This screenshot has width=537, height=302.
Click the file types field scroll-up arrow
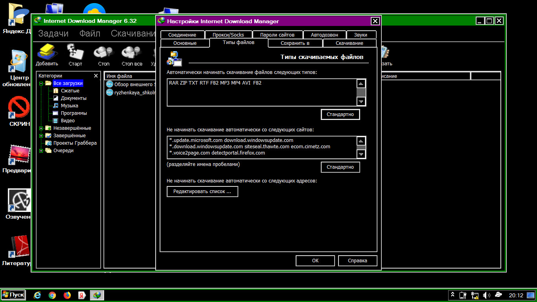[x=361, y=84]
